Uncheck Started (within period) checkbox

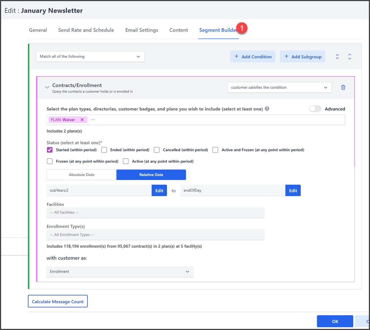pos(50,150)
